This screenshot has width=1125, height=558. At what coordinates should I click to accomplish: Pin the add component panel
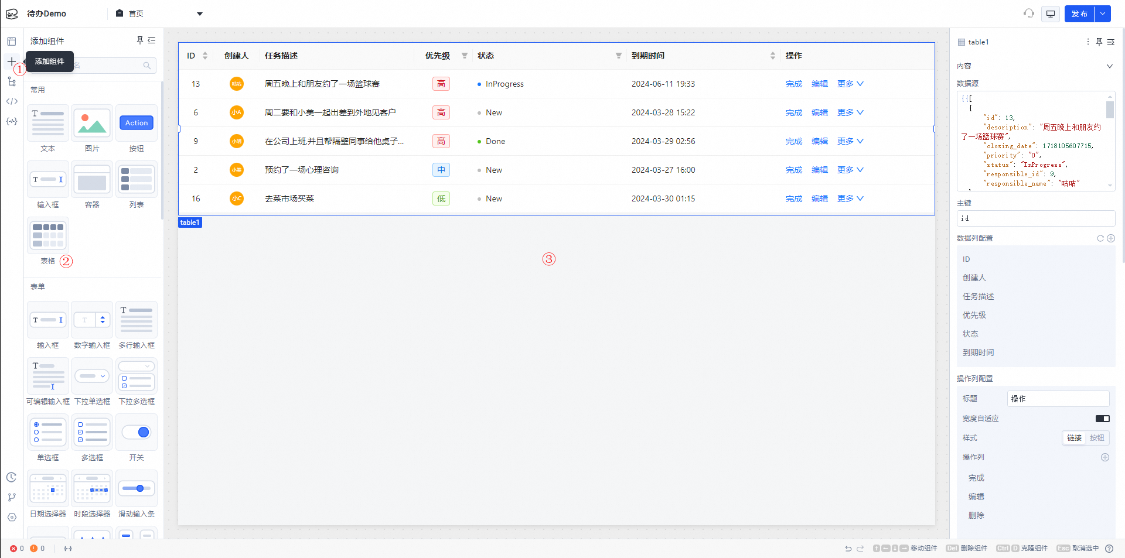(x=140, y=40)
